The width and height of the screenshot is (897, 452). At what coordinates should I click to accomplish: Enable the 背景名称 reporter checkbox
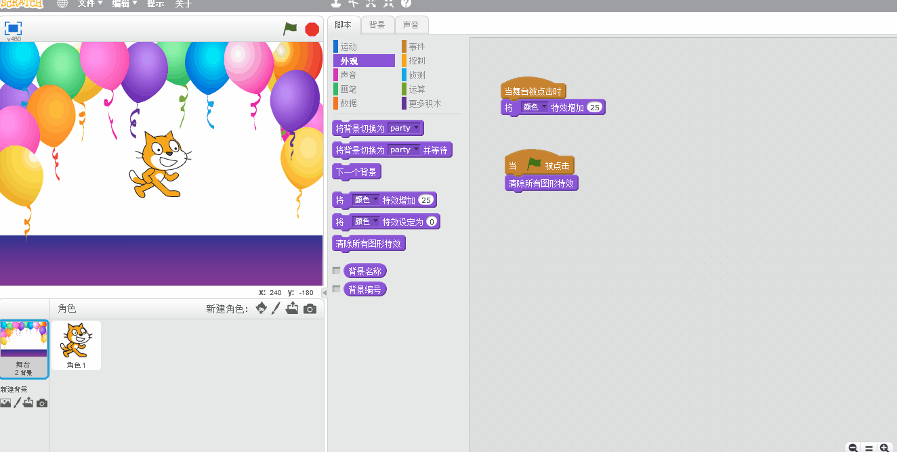pos(336,271)
